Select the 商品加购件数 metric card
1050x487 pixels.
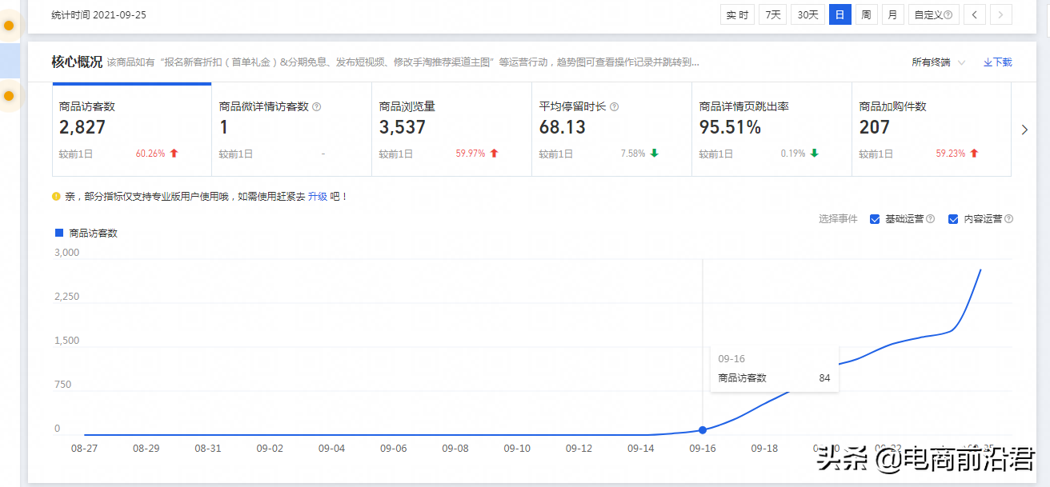(x=932, y=130)
